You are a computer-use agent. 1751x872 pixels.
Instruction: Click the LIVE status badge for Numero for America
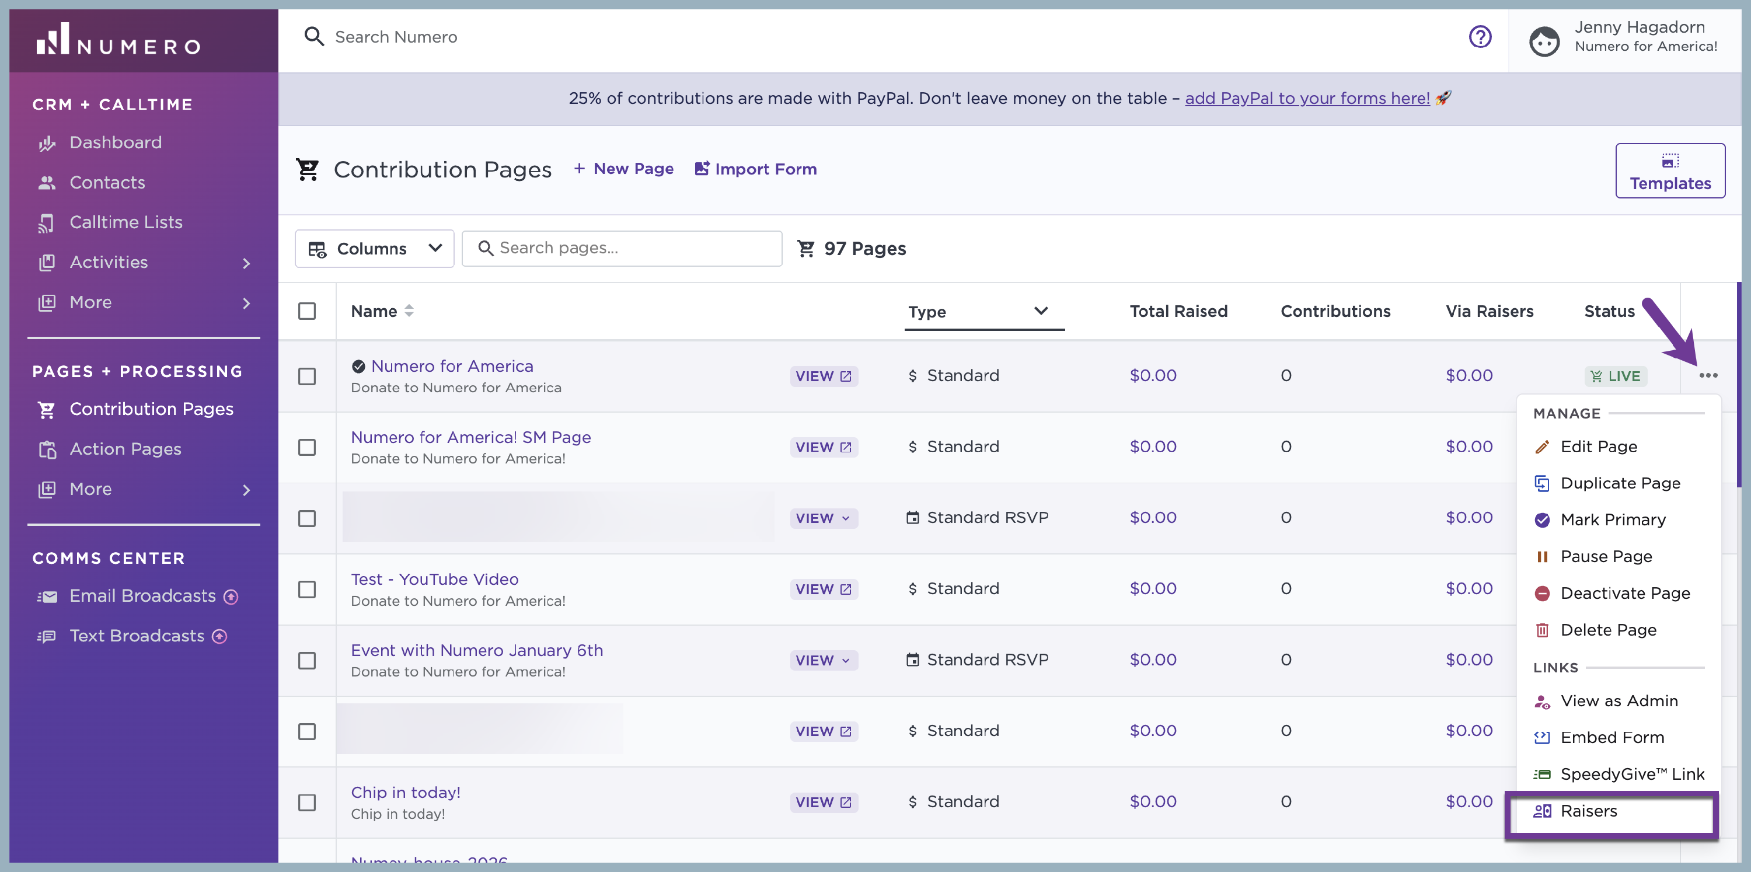pyautogui.click(x=1615, y=376)
